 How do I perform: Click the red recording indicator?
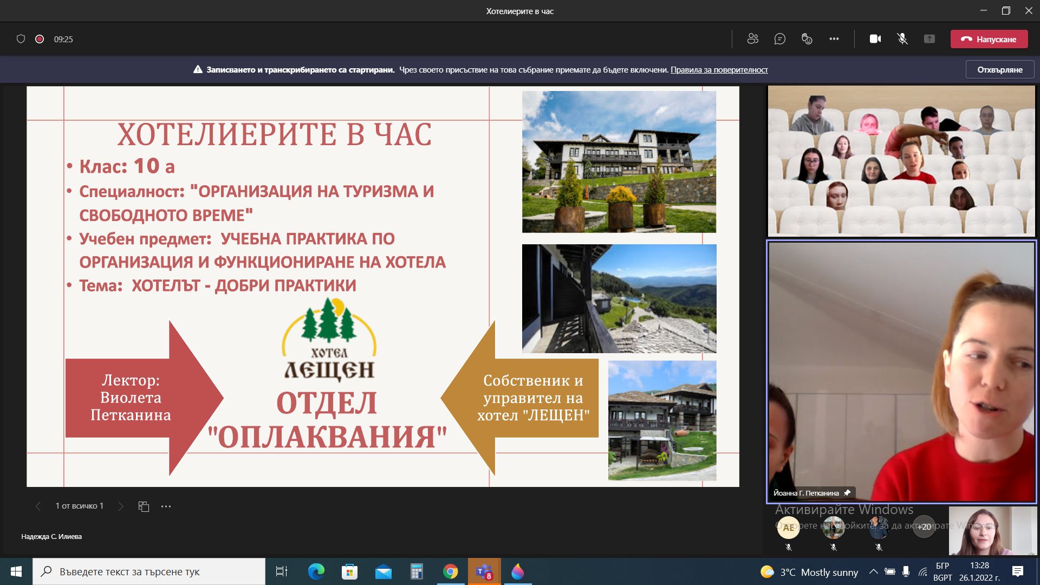coord(40,39)
